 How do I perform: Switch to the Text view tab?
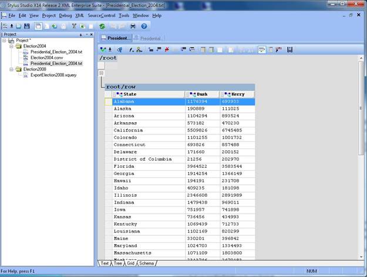(105, 263)
